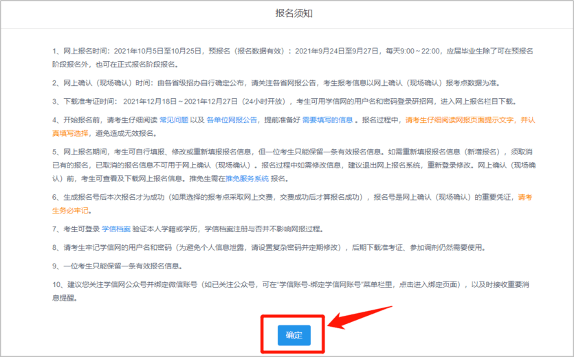Click the 报名须知 dialog title
574x357 pixels.
(285, 12)
